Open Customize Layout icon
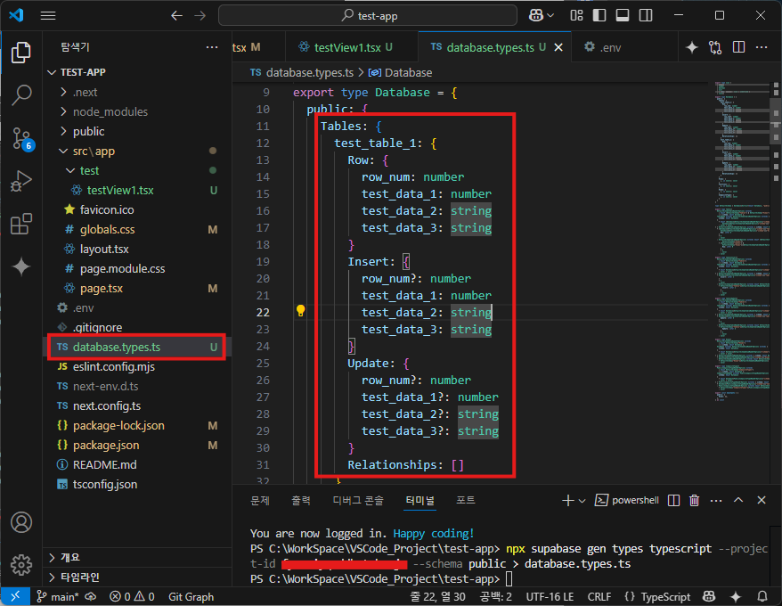Viewport: 782px width, 606px height. coord(576,15)
